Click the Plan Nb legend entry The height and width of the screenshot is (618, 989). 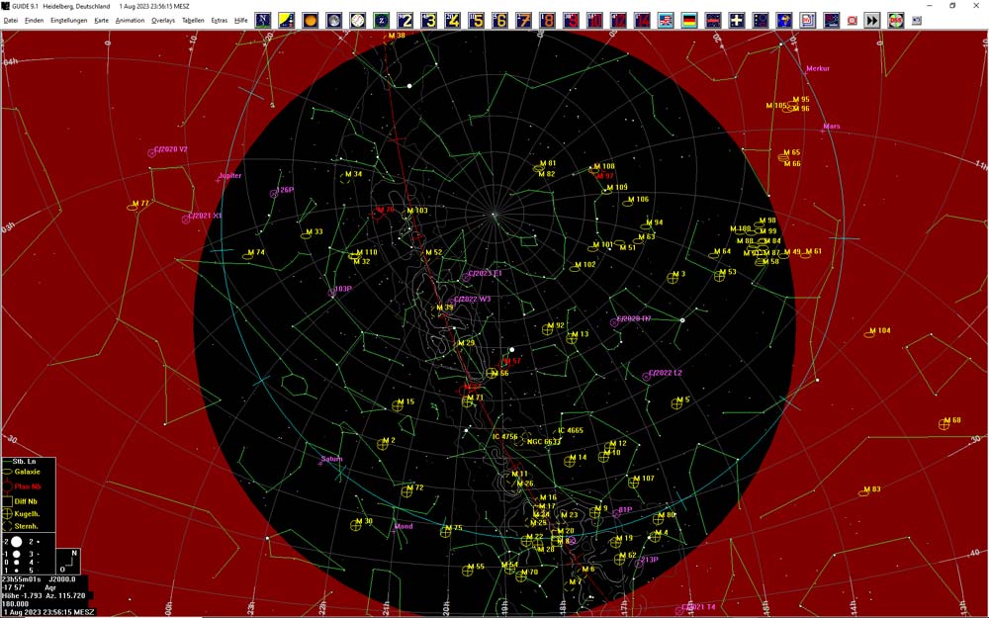pos(27,486)
